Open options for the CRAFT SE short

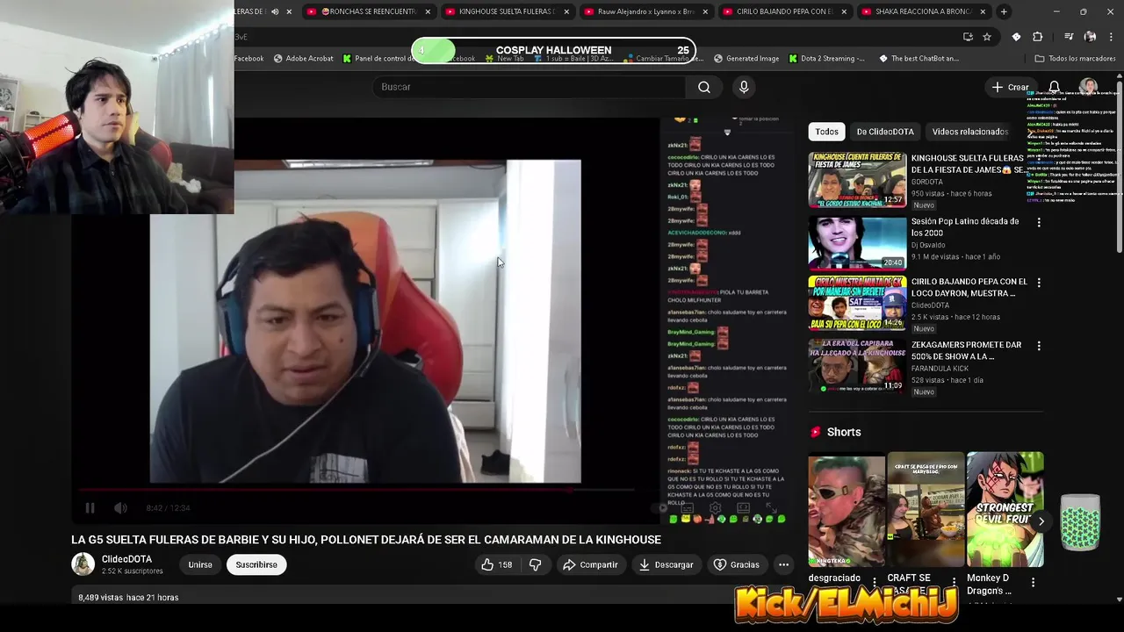(x=954, y=582)
